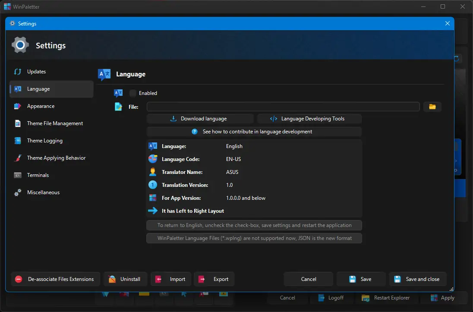See how to contribute in language development
The height and width of the screenshot is (312, 473).
[254, 132]
